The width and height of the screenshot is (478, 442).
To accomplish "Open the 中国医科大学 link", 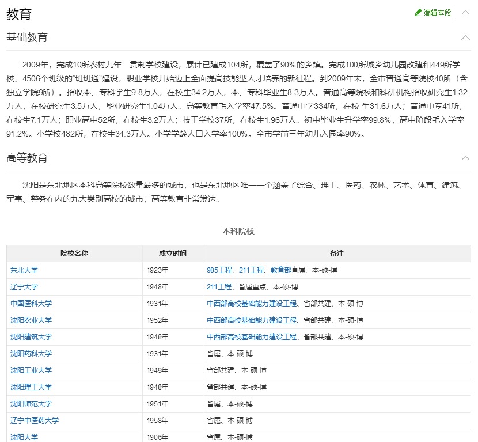I will pyautogui.click(x=31, y=304).
